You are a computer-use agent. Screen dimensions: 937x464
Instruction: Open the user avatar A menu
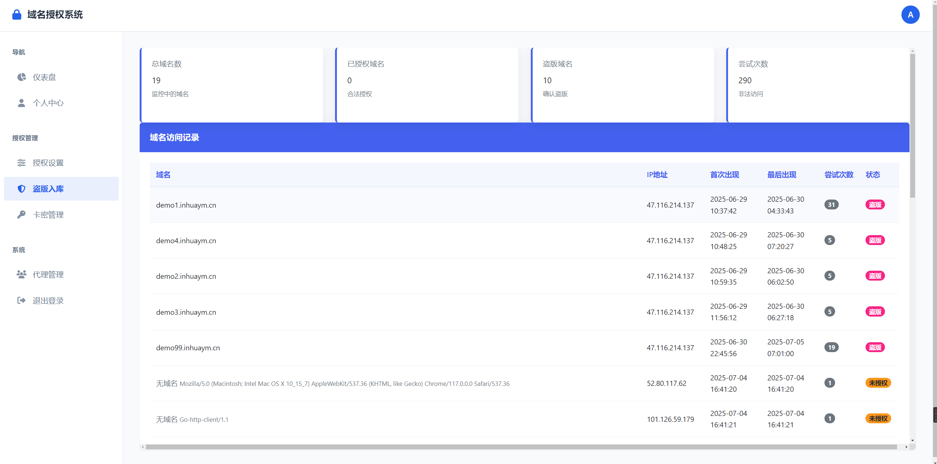click(x=910, y=15)
